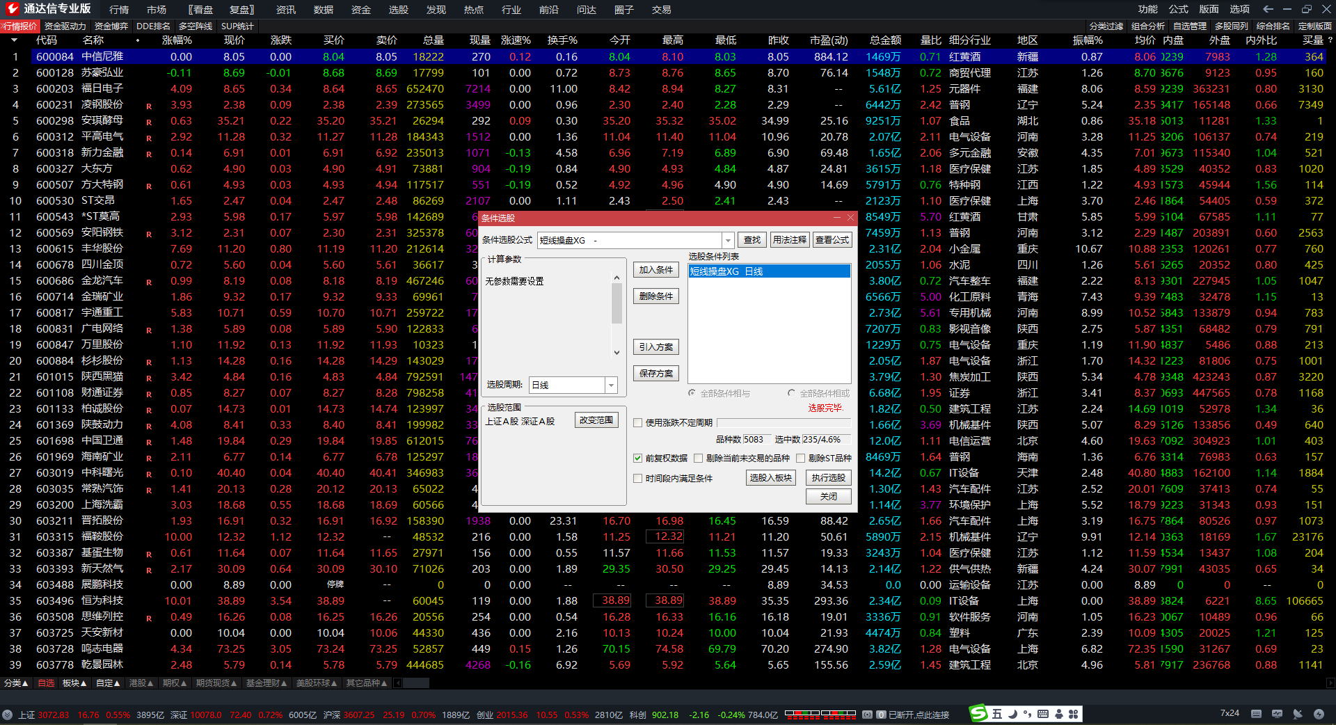The height and width of the screenshot is (725, 1336).
Task: Open the 条件选股公式 dropdown
Action: click(728, 240)
